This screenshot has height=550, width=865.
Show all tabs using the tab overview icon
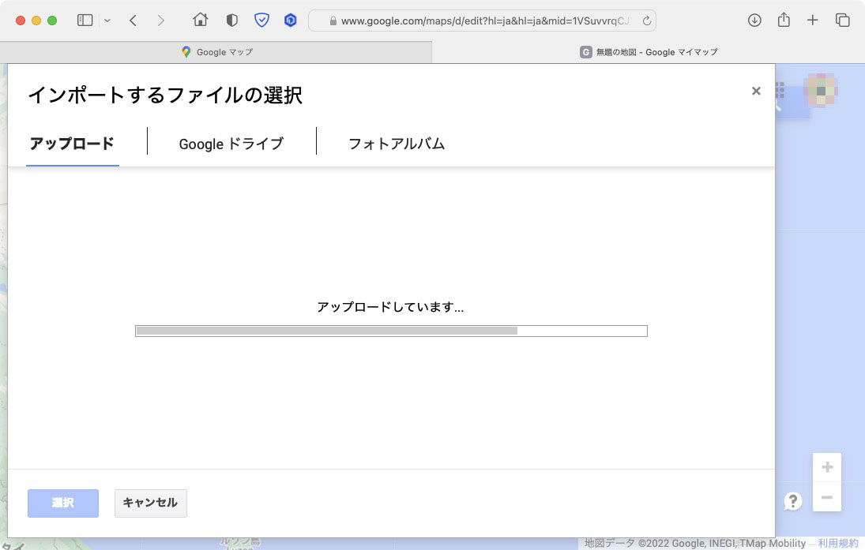pyautogui.click(x=844, y=20)
